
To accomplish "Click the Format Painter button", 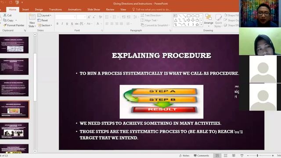I will [14, 25].
